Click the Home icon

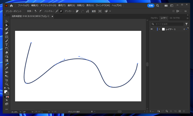point(11,5)
